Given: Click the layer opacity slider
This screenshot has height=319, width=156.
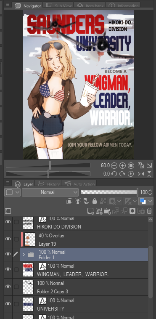Looking at the screenshot, I should pyautogui.click(x=109, y=192).
